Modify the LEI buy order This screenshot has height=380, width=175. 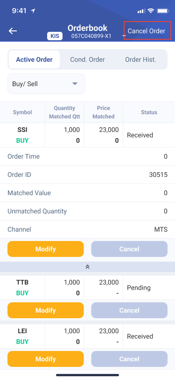[46, 359]
